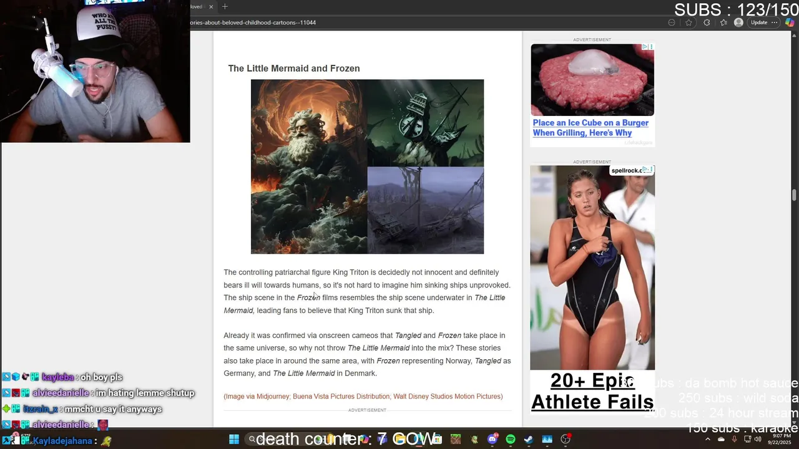Click username Kayladejahana in stream chat
Screen dimensions: 799x449
pyautogui.click(x=63, y=441)
